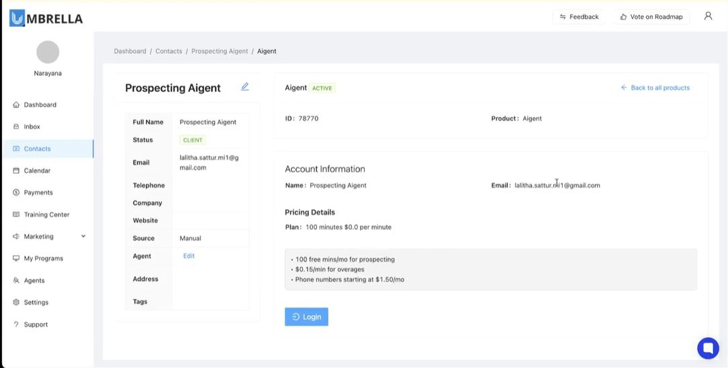Click the Marketing megaphone icon
Screen dimensions: 728x368
click(16, 237)
